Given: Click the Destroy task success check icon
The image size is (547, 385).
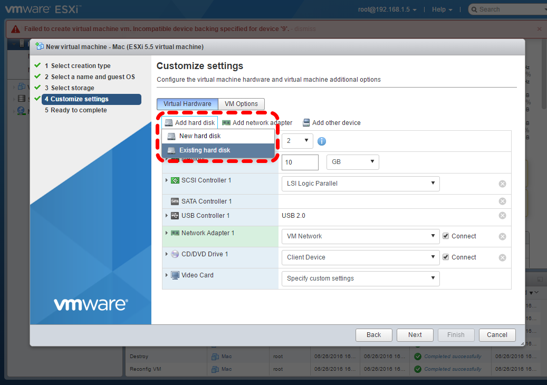Looking at the screenshot, I should (x=418, y=357).
